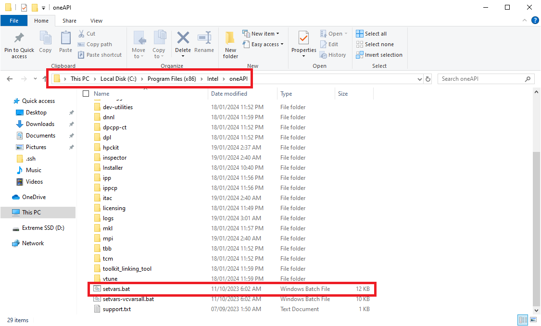Click the Edit ribbon button
The height and width of the screenshot is (326, 541).
329,44
